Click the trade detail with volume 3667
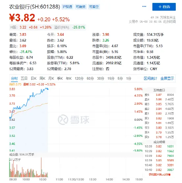This screenshot has width=182, height=183. (x=159, y=170)
